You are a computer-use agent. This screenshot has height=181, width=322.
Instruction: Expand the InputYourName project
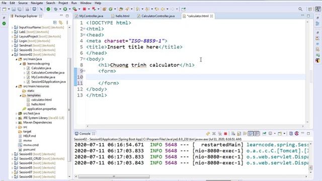tap(12, 28)
